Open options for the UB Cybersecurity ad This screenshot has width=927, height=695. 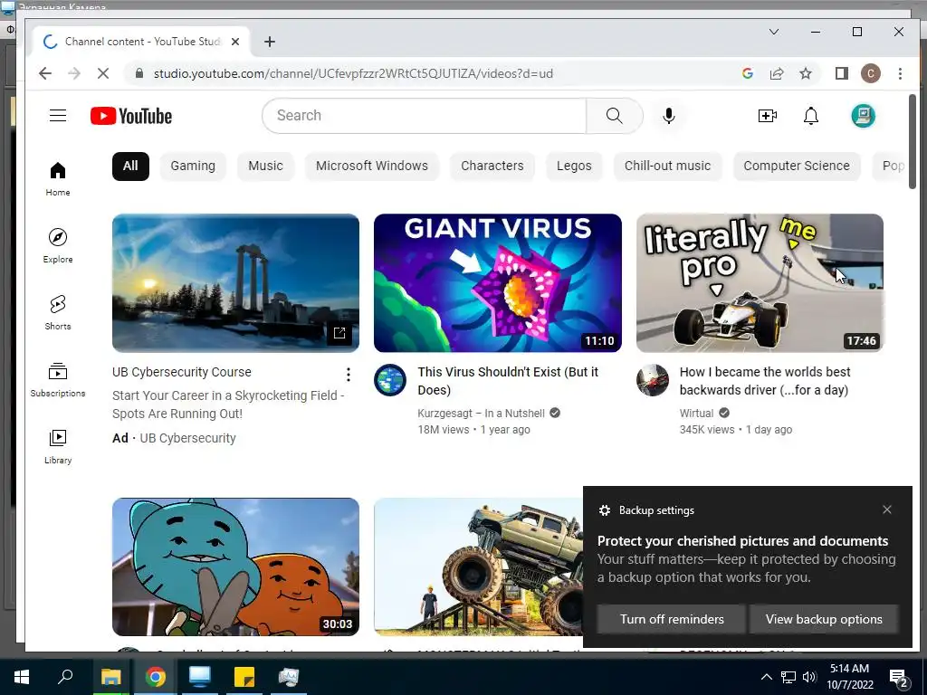(x=349, y=374)
